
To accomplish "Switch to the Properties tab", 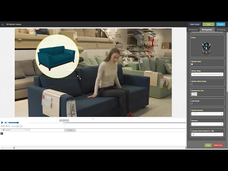I will (x=207, y=29).
